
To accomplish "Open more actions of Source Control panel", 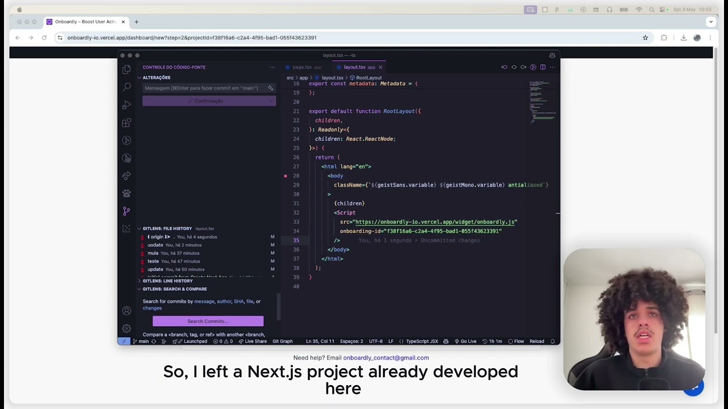I will [x=272, y=67].
